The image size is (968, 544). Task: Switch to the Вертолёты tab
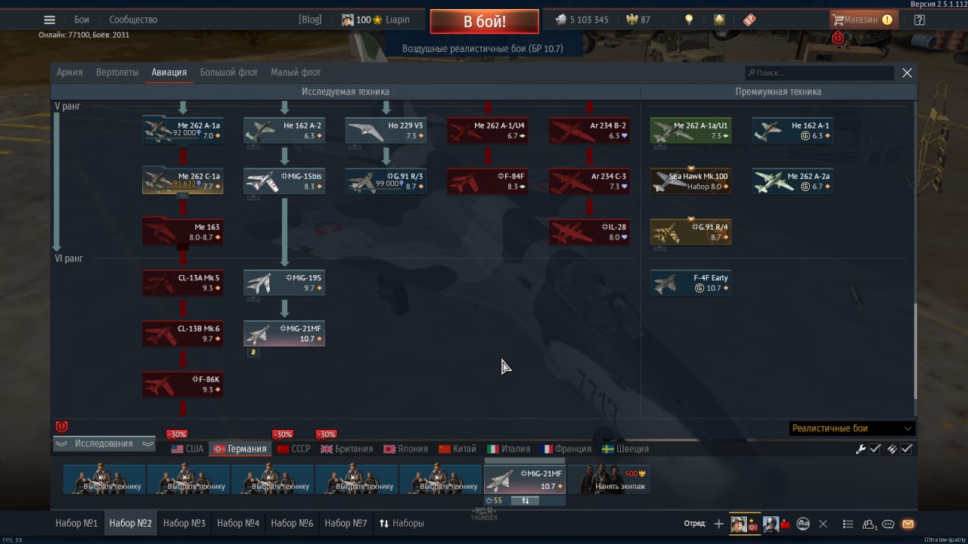click(117, 73)
